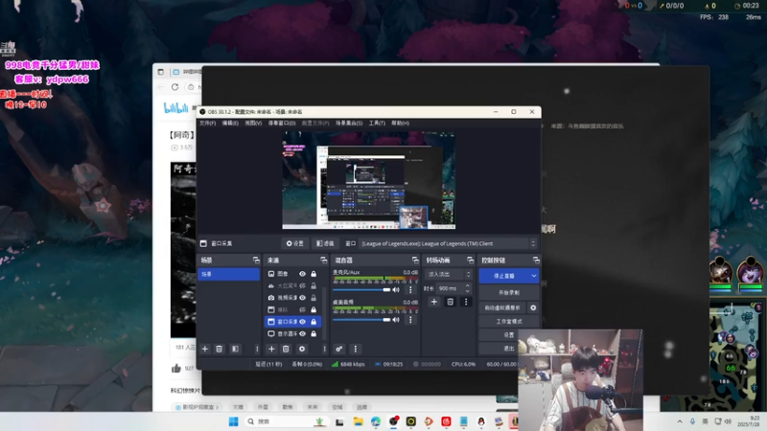Open the transition type dropdown

449,274
